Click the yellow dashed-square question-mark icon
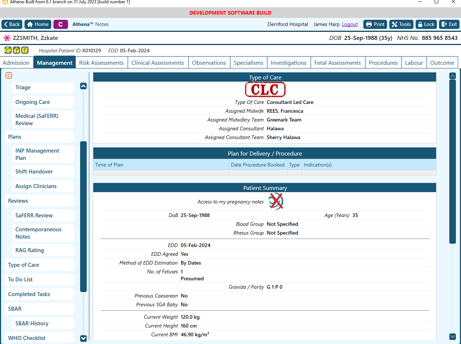 (x=25, y=50)
